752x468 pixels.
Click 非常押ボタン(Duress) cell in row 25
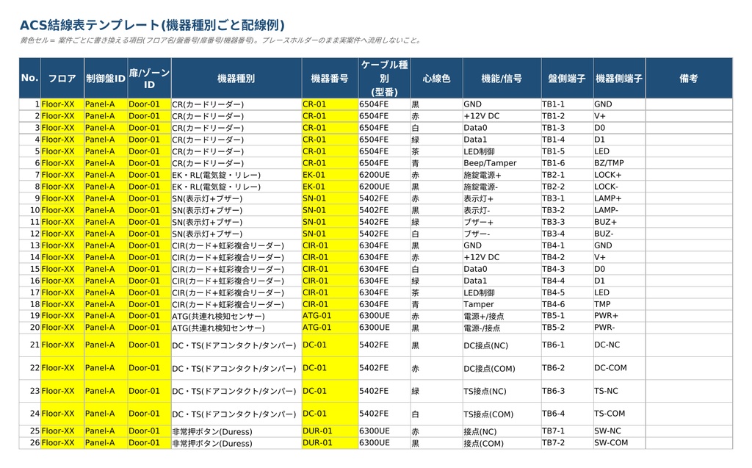tap(236, 431)
